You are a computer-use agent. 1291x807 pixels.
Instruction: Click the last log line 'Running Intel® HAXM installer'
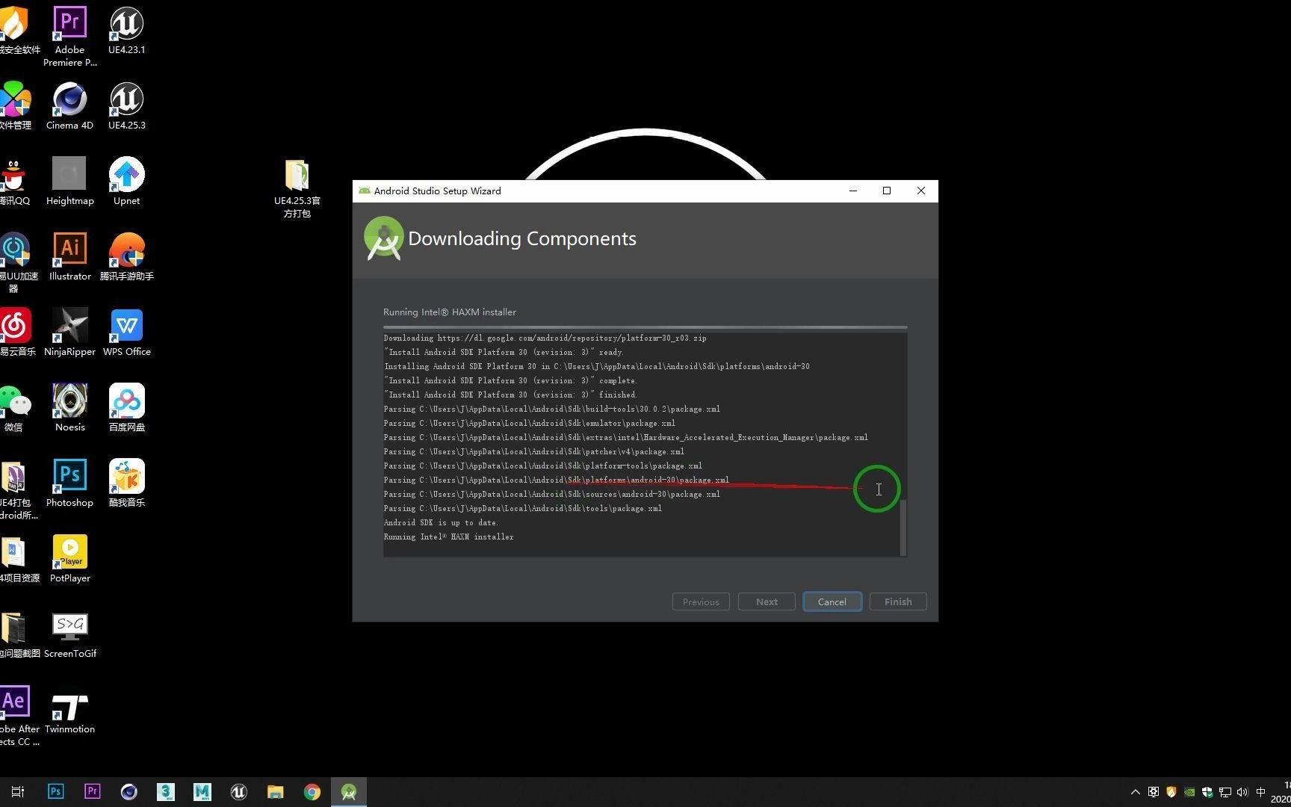point(448,537)
